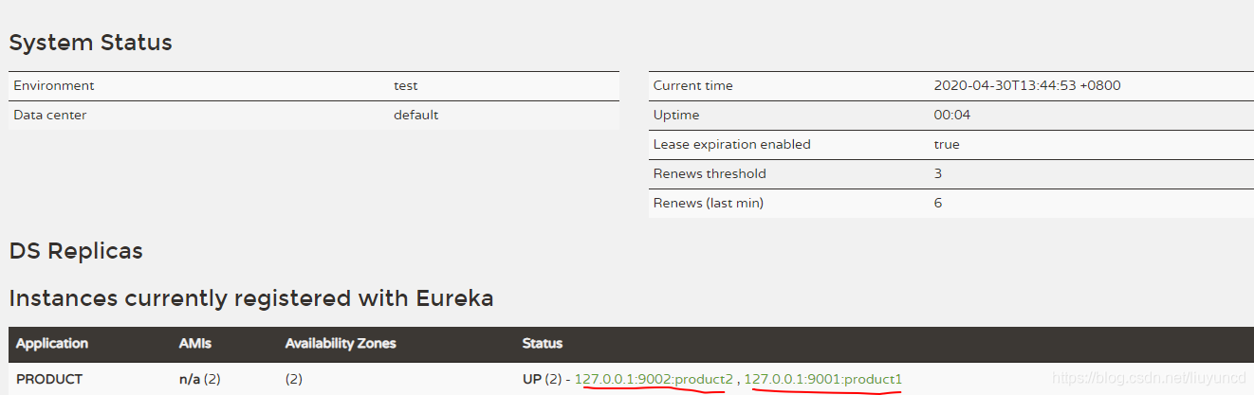Viewport: 1254px width, 395px height.
Task: Select the AMIs column header
Action: pos(194,343)
